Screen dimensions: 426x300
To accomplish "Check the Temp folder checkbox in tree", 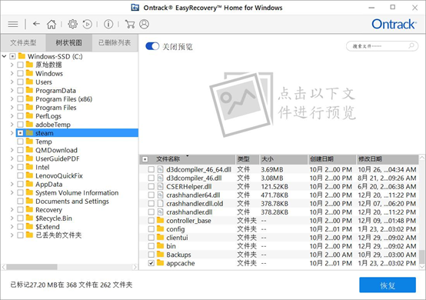I will (20, 142).
